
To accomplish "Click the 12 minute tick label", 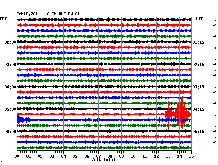I will (x=156, y=156).
